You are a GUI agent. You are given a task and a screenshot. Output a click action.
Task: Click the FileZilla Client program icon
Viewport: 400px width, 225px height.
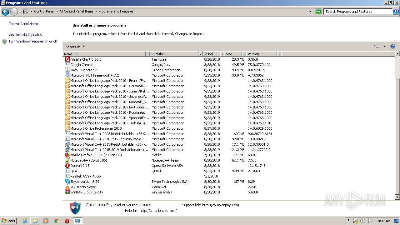[67, 59]
